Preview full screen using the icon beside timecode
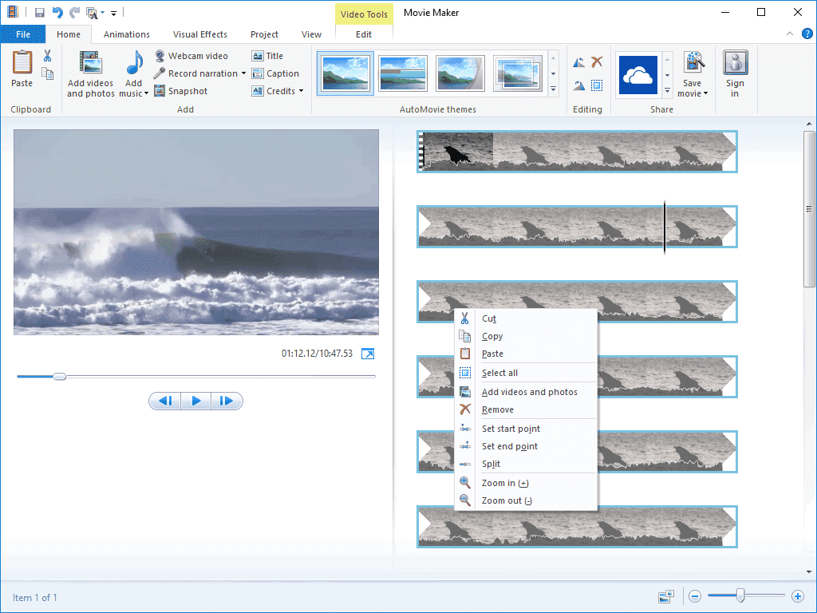The image size is (817, 613). [368, 354]
